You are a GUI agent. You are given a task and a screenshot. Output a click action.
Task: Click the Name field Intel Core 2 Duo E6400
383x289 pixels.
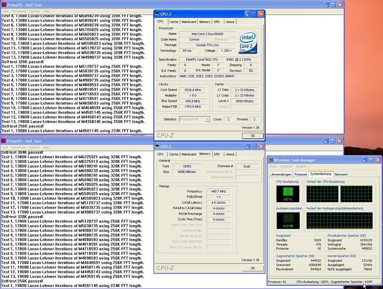tap(207, 34)
